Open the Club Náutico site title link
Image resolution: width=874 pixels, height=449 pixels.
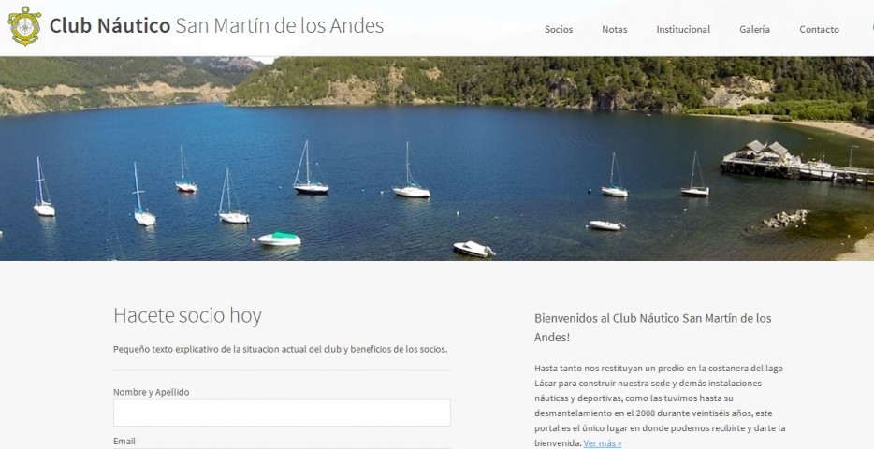click(x=216, y=25)
